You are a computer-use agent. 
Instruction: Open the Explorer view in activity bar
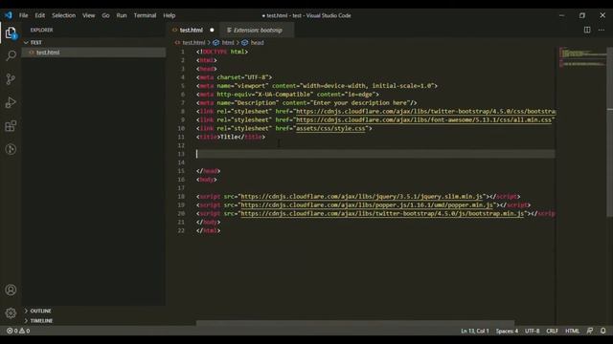11,32
